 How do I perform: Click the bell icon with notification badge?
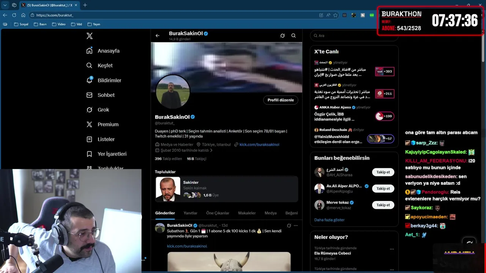90,80
